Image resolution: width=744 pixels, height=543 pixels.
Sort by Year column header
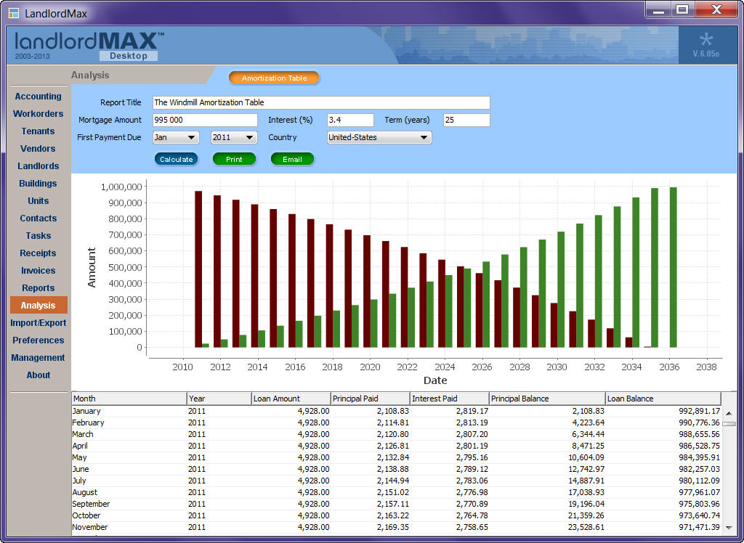[x=219, y=399]
